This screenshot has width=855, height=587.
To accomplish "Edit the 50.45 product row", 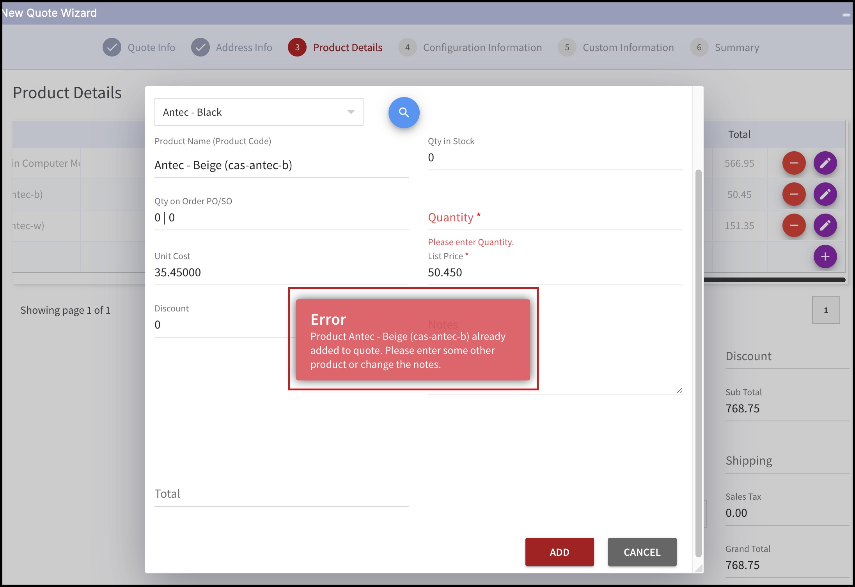I will [x=825, y=194].
